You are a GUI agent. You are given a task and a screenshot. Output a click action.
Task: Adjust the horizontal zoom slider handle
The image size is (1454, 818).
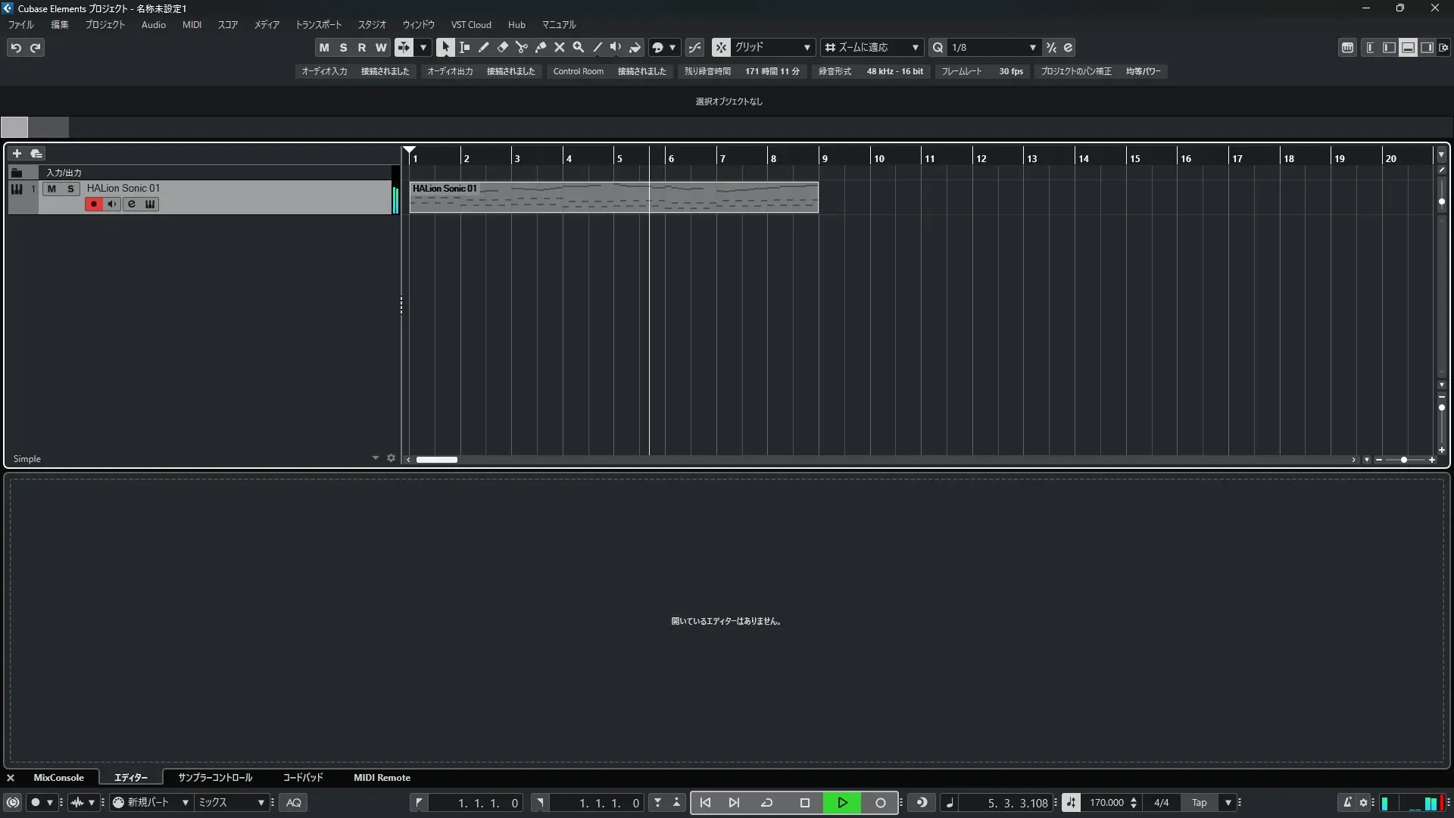(x=1403, y=460)
